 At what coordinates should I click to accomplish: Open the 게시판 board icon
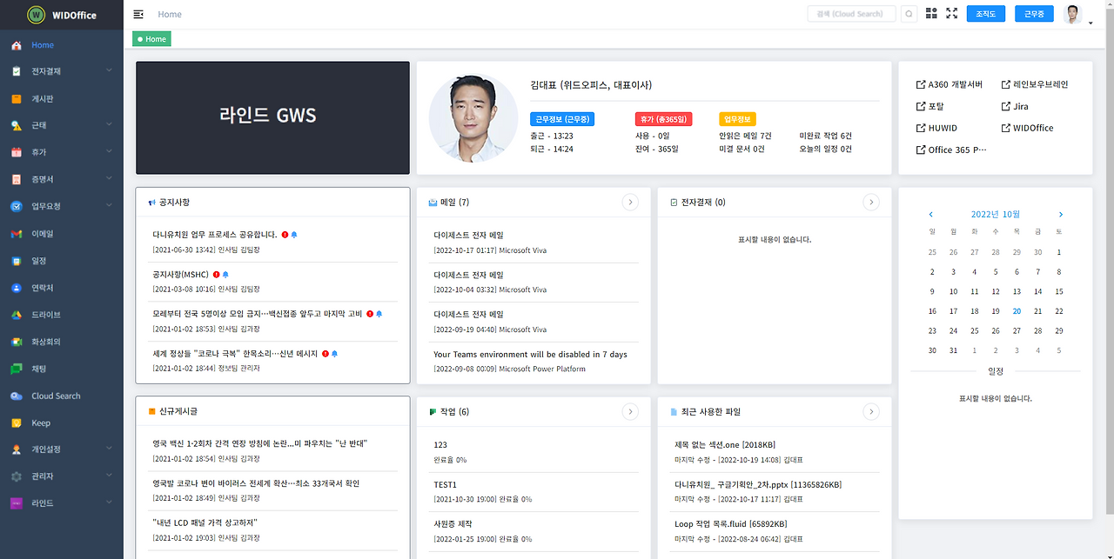(x=16, y=99)
